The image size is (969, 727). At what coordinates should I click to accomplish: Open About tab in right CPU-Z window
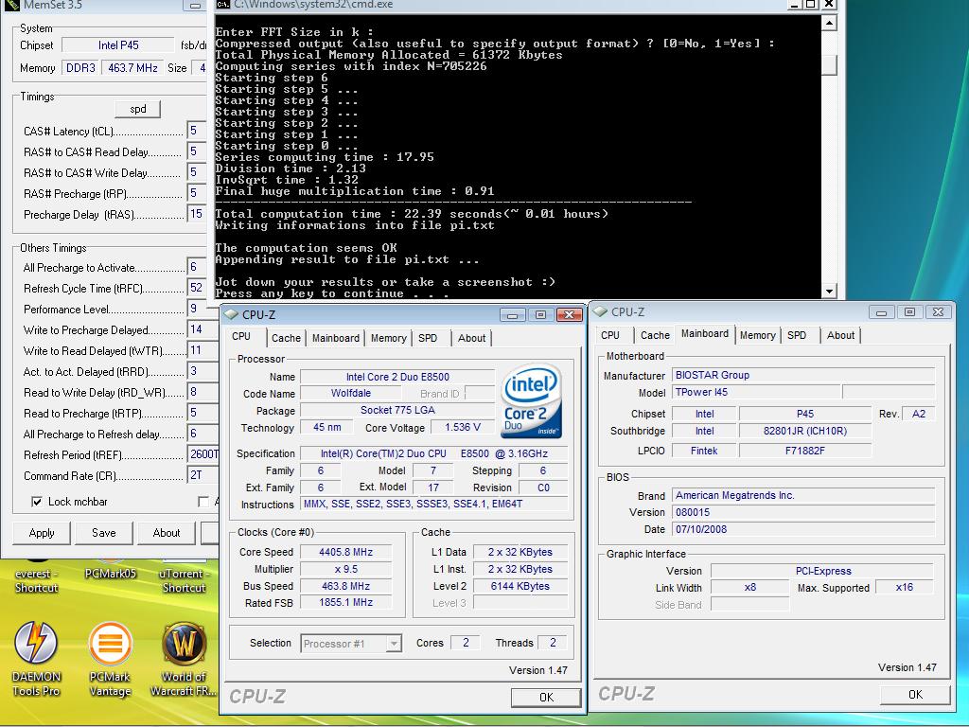[840, 335]
